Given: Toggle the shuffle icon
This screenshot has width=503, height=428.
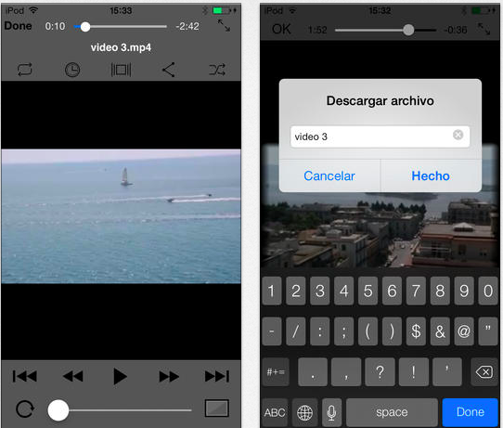Looking at the screenshot, I should click(x=217, y=70).
